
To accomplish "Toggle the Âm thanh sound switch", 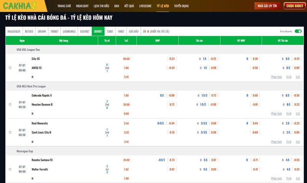I will pos(298,31).
